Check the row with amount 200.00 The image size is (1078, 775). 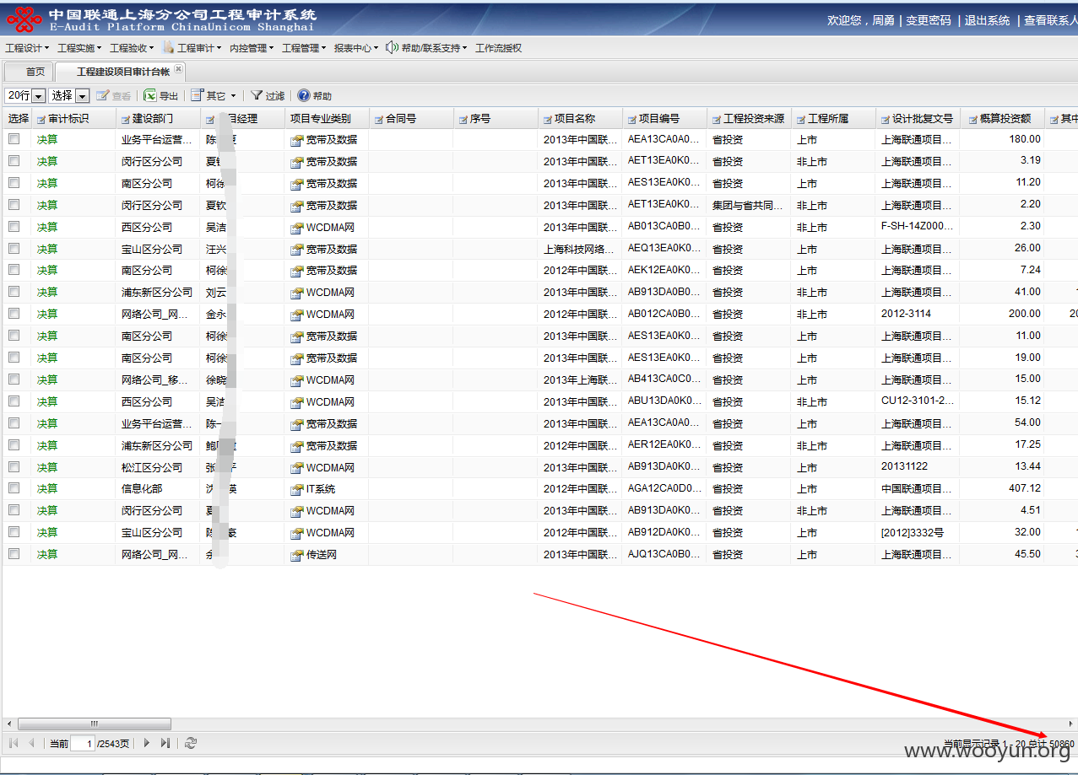point(14,314)
